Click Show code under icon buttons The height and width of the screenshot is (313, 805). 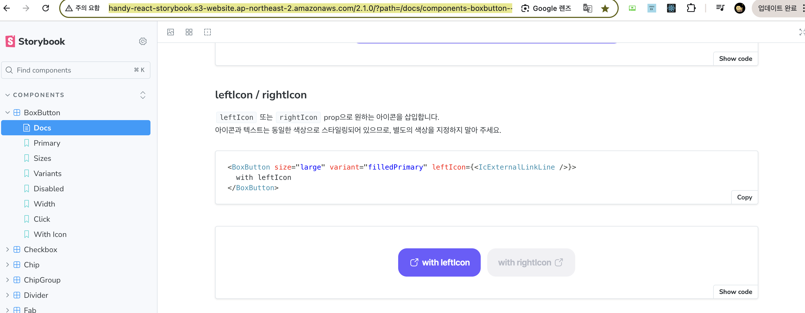pos(735,292)
